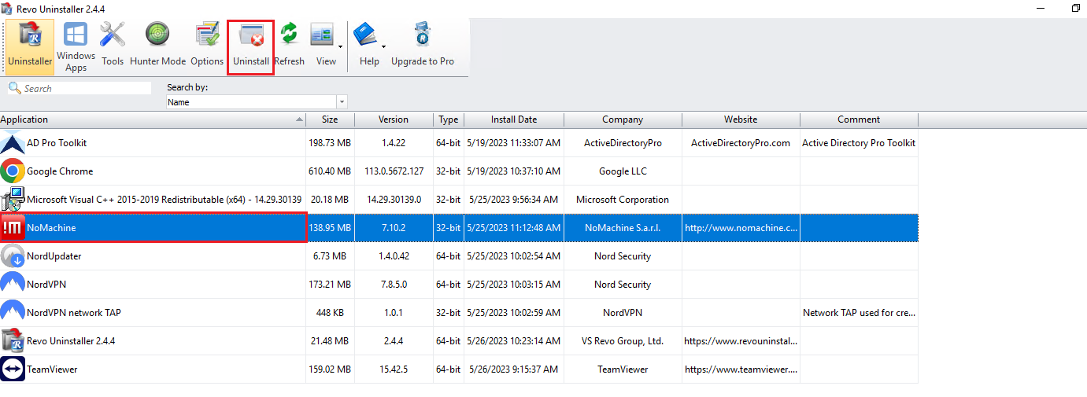Click Google Chrome's size 610.40 MB
This screenshot has width=1087, height=397.
pos(331,171)
